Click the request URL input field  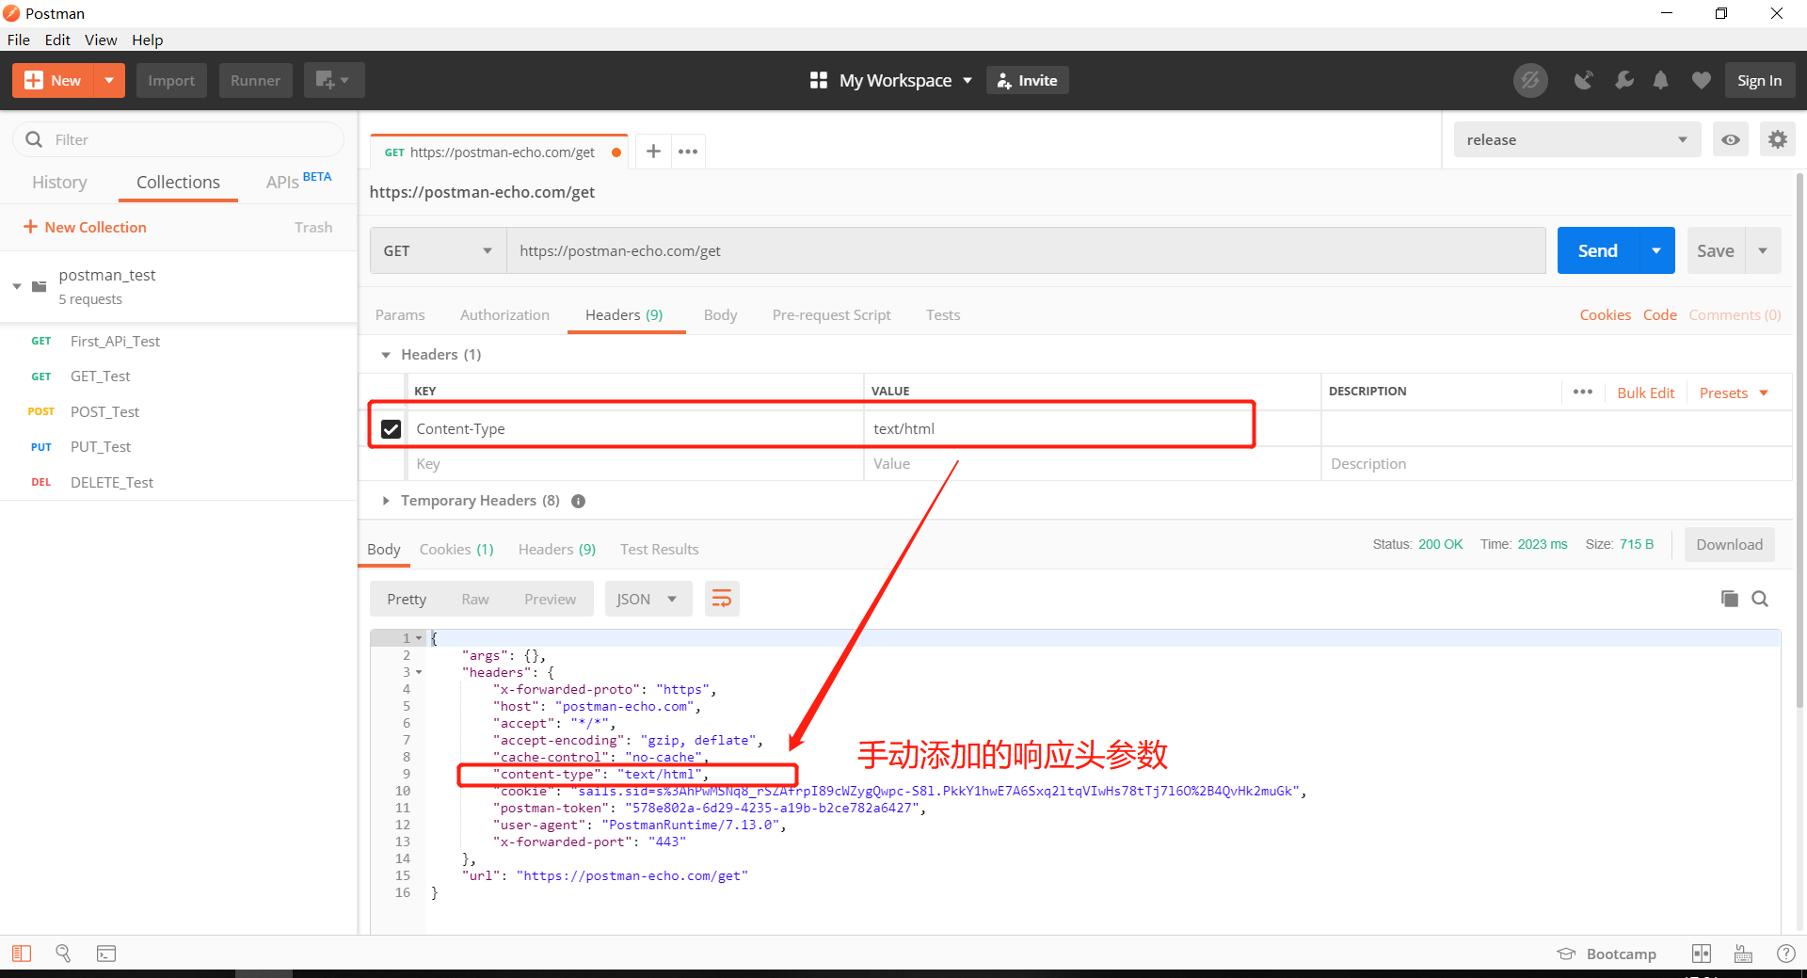point(1026,250)
